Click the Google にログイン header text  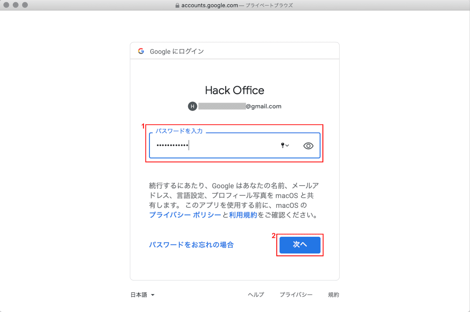pyautogui.click(x=177, y=51)
